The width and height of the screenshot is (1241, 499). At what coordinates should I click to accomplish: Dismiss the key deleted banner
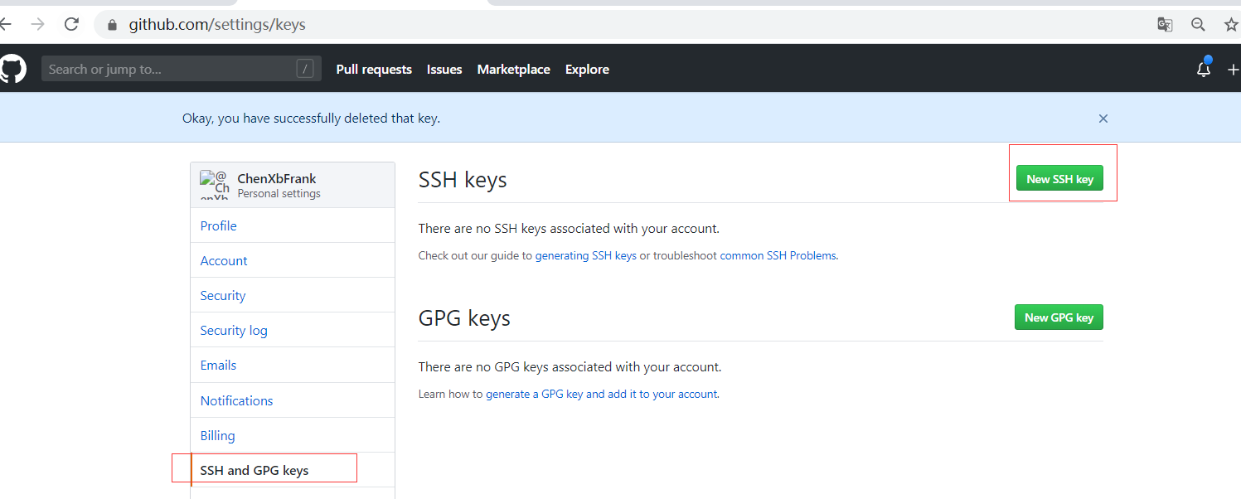tap(1103, 119)
